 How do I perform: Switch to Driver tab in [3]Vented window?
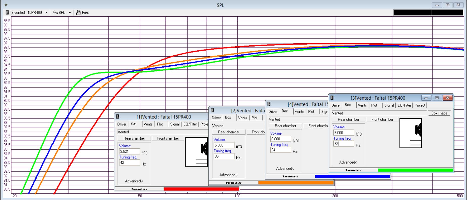point(336,105)
